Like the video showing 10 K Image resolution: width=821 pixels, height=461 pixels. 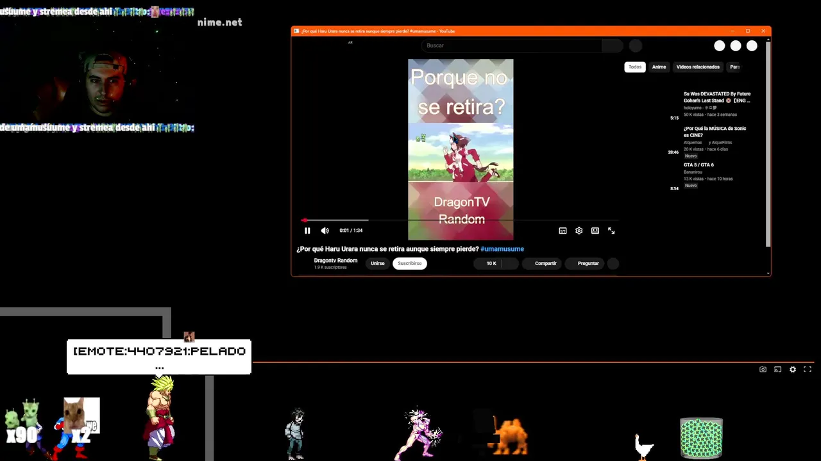coord(487,263)
